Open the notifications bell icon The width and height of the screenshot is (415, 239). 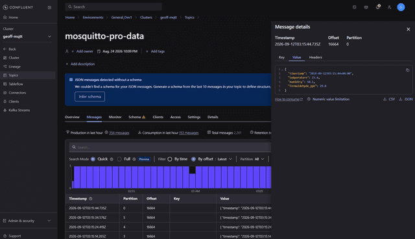click(377, 7)
